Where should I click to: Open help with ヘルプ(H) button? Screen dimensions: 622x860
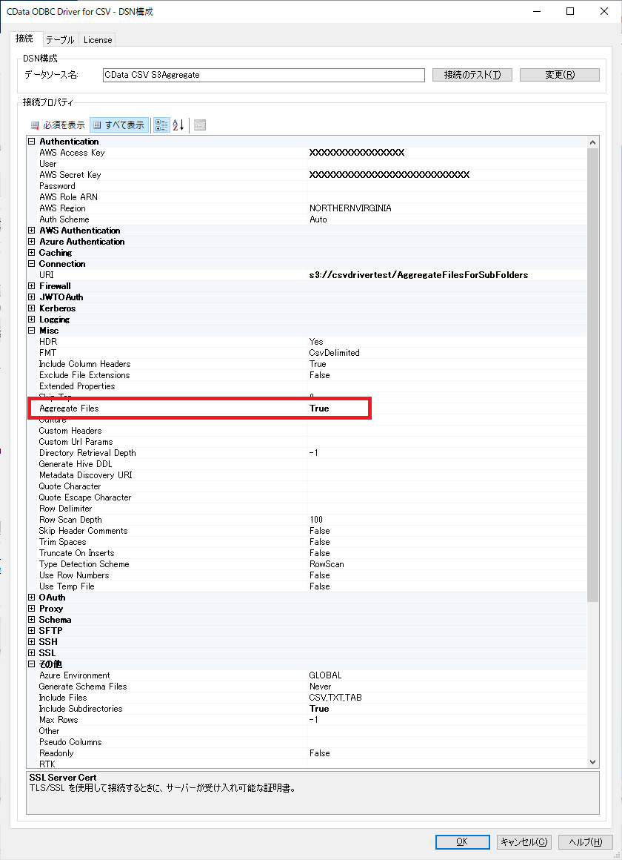click(x=585, y=842)
